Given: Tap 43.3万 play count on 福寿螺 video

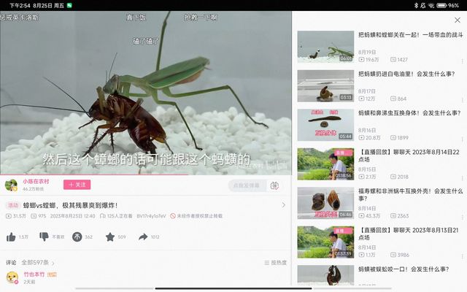Looking at the screenshot, I should 369,216.
